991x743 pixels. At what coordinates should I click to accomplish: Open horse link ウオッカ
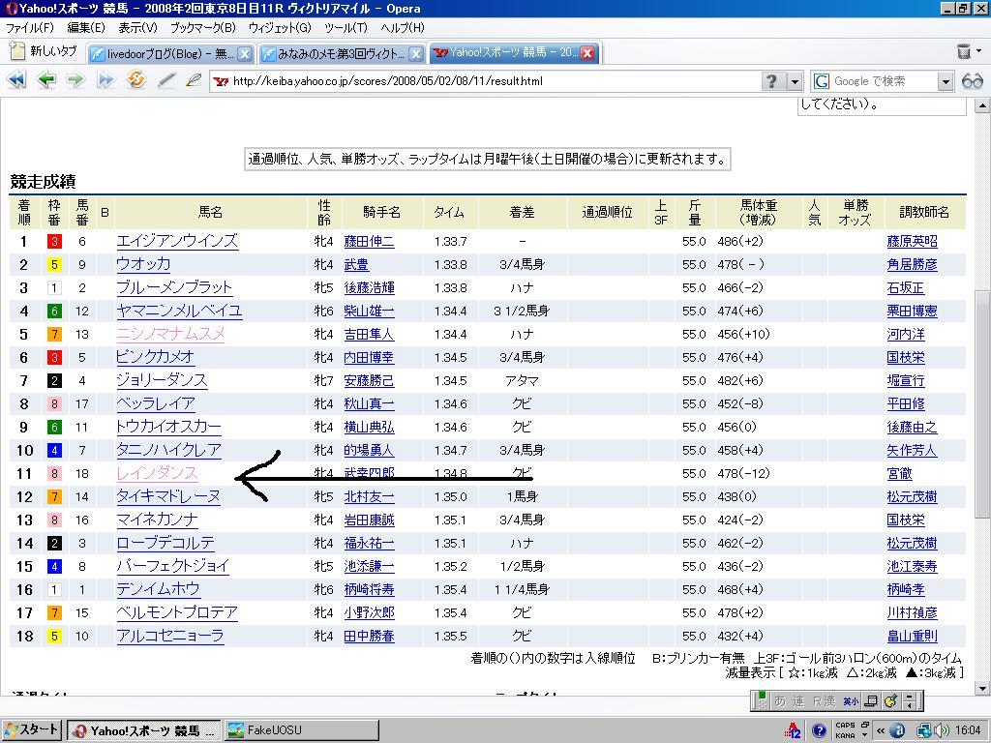point(143,264)
